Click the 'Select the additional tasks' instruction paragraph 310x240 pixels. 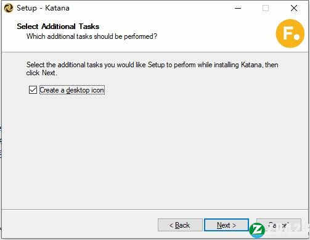[x=152, y=68]
